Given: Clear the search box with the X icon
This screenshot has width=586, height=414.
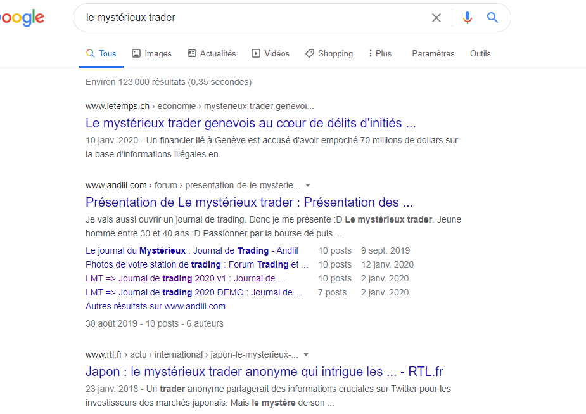Looking at the screenshot, I should point(436,18).
